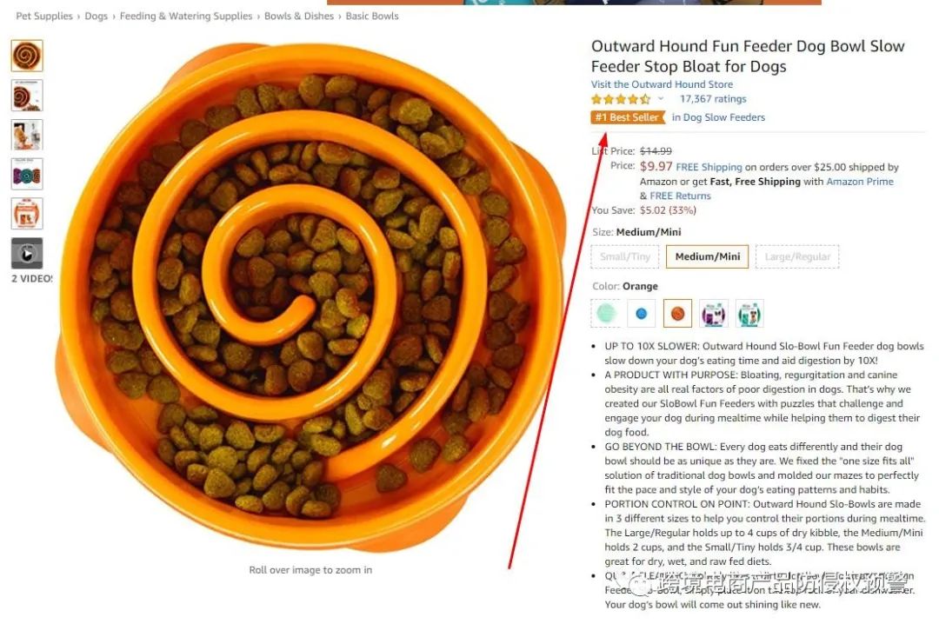Choose the Small/Tiny size option

point(624,257)
